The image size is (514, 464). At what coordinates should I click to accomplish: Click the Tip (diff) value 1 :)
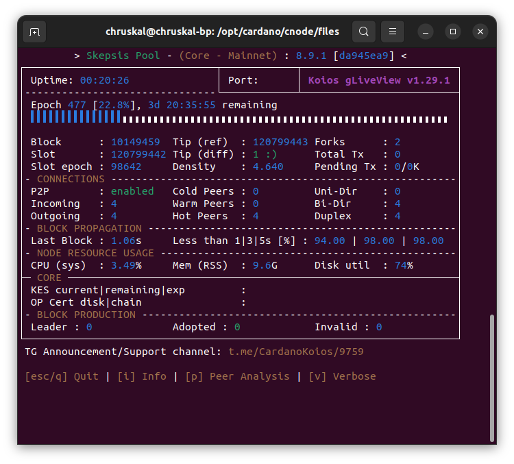265,154
